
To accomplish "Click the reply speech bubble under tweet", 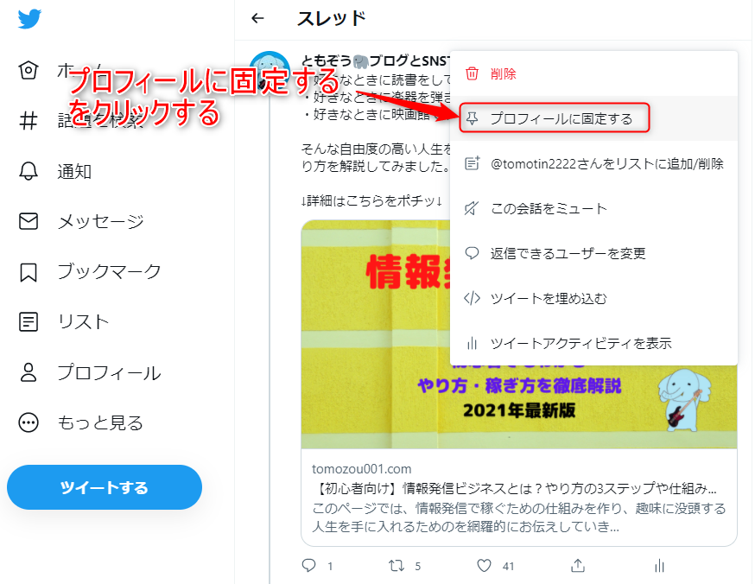I will coord(308,565).
